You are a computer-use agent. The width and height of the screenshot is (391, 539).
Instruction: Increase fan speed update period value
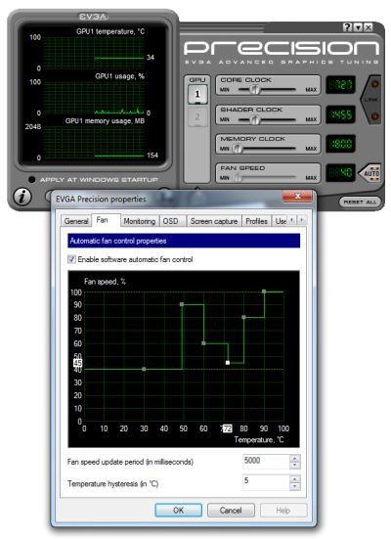[x=295, y=458]
